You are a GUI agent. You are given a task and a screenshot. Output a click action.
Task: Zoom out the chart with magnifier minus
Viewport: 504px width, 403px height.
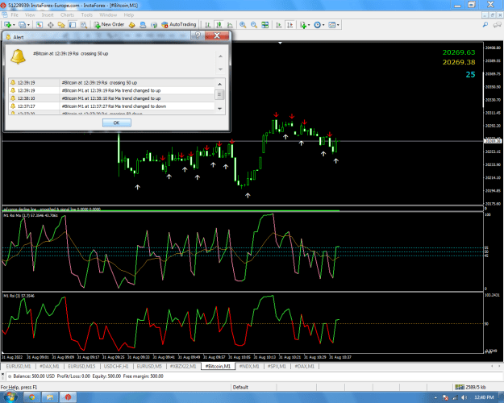[254, 25]
